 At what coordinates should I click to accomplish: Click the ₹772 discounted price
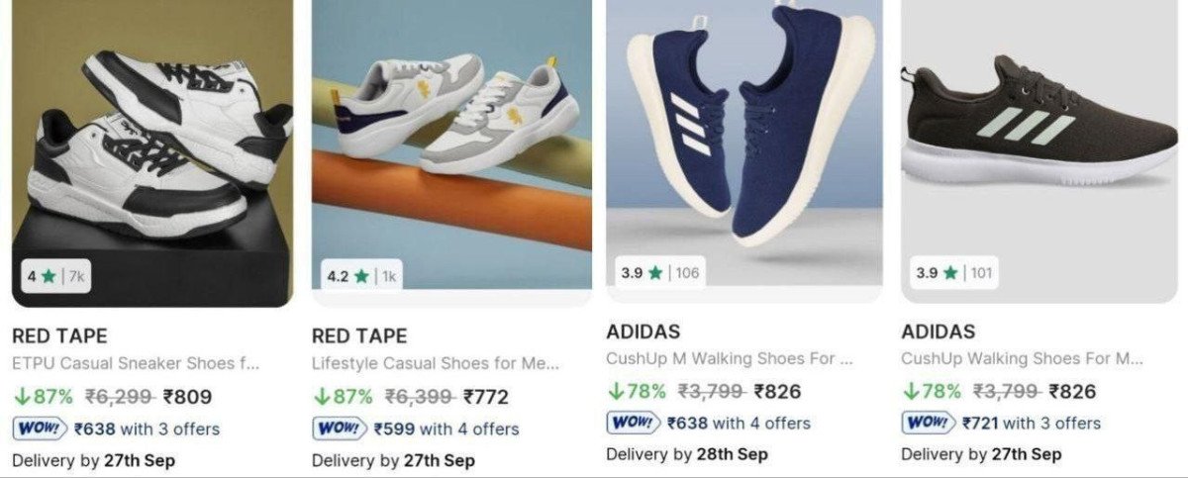click(x=486, y=397)
